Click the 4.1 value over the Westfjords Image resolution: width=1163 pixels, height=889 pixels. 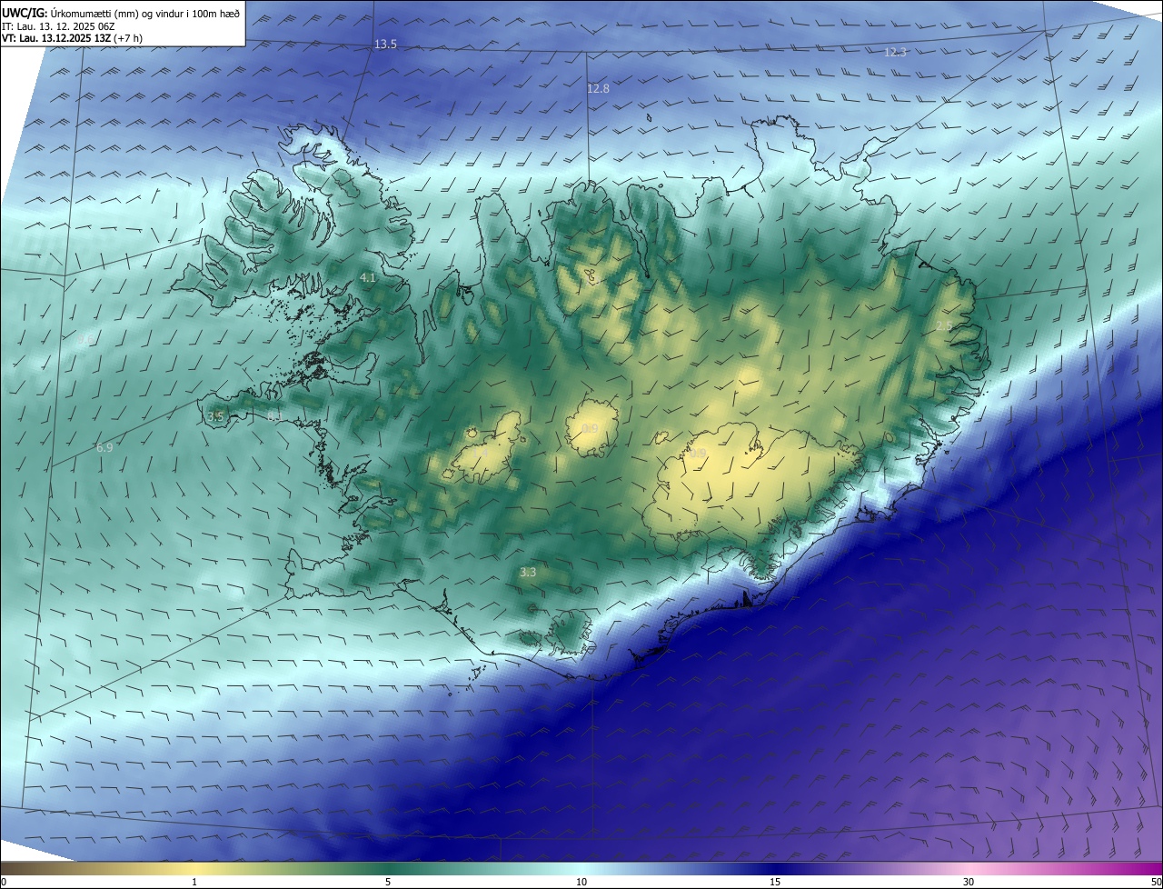point(368,277)
